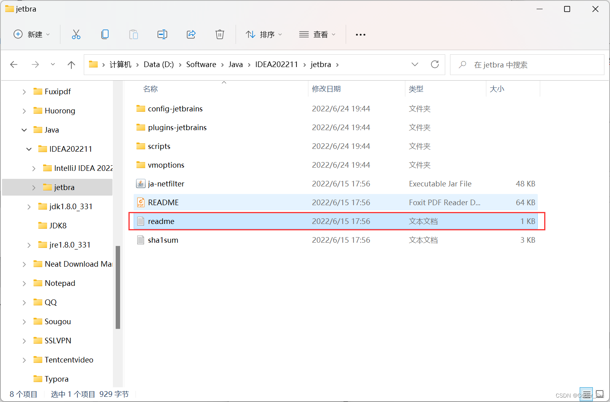Open recent locations dropdown arrow
Image resolution: width=610 pixels, height=402 pixels.
point(53,65)
